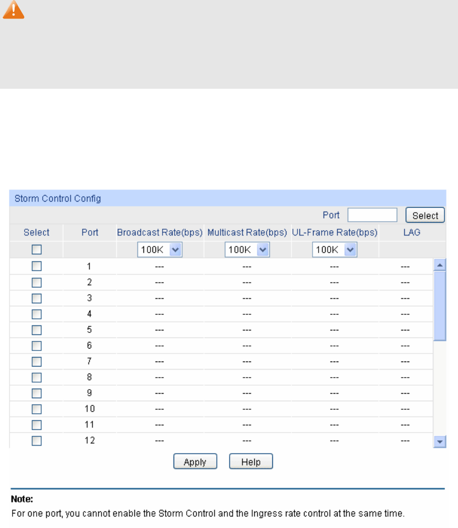Open the UL-Frame Rate 100K dropdown
The height and width of the screenshot is (528, 458).
pyautogui.click(x=335, y=250)
